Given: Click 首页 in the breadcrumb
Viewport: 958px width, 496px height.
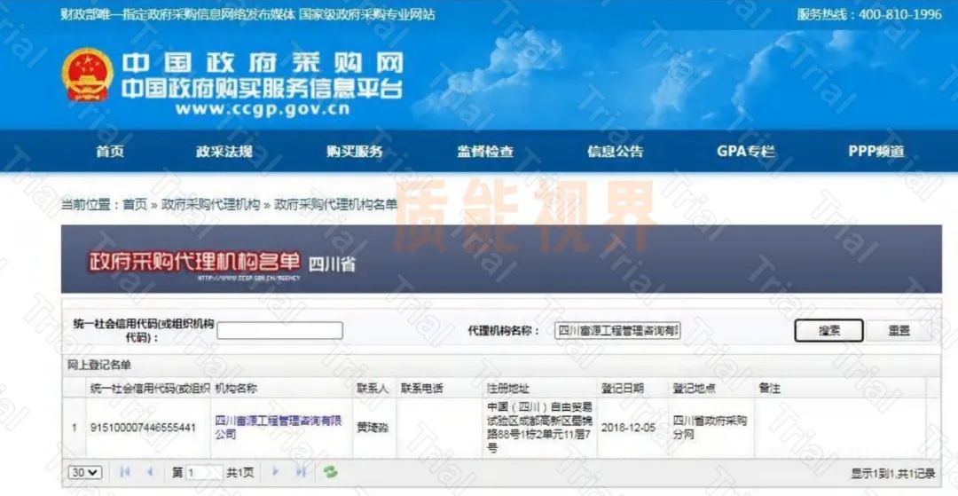Looking at the screenshot, I should 135,205.
